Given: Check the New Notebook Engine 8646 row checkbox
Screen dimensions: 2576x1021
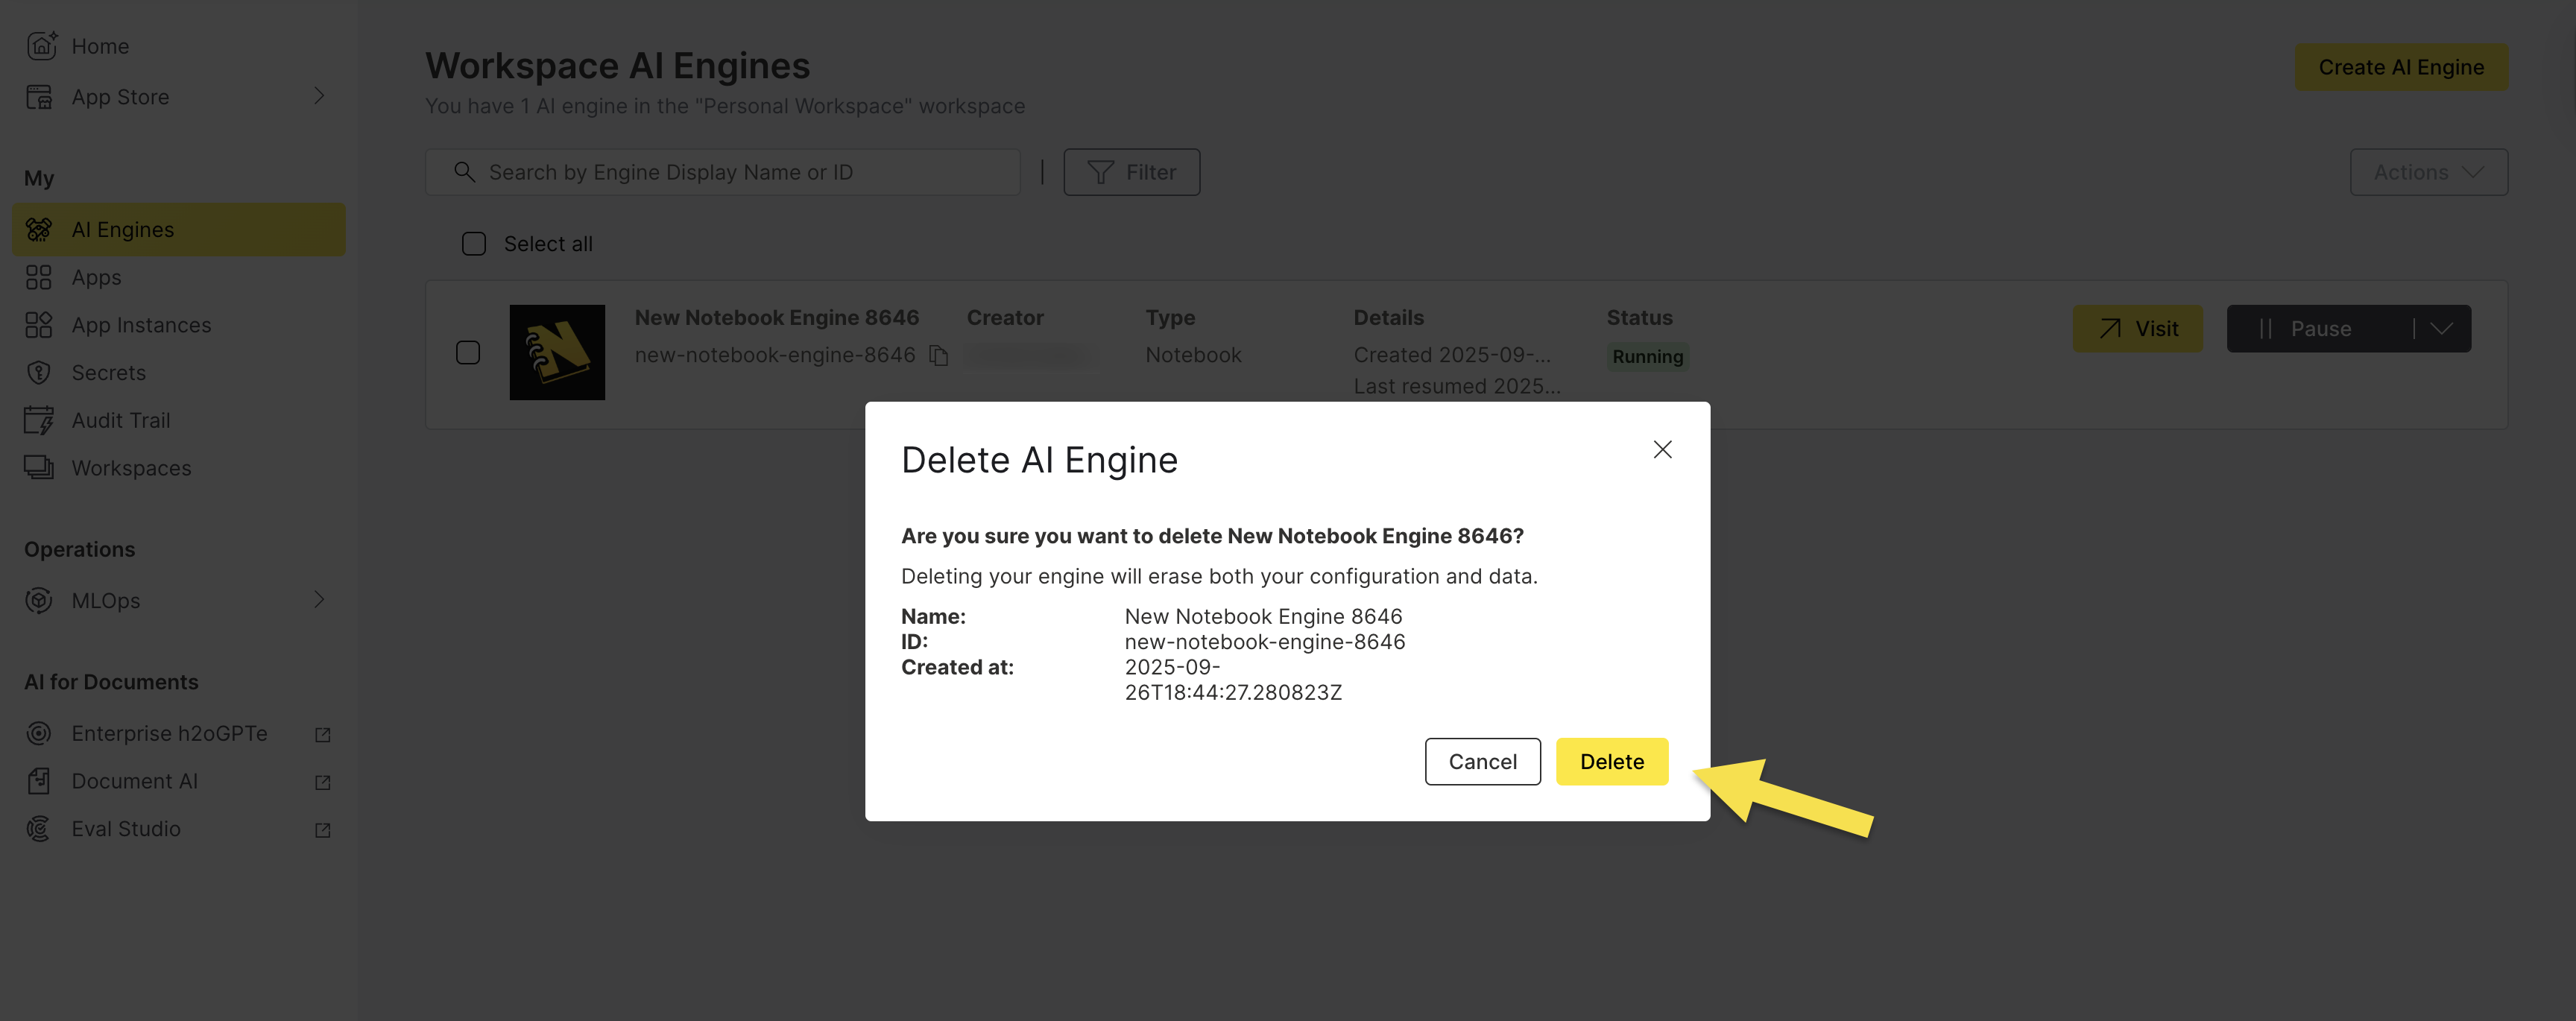Looking at the screenshot, I should pyautogui.click(x=467, y=352).
